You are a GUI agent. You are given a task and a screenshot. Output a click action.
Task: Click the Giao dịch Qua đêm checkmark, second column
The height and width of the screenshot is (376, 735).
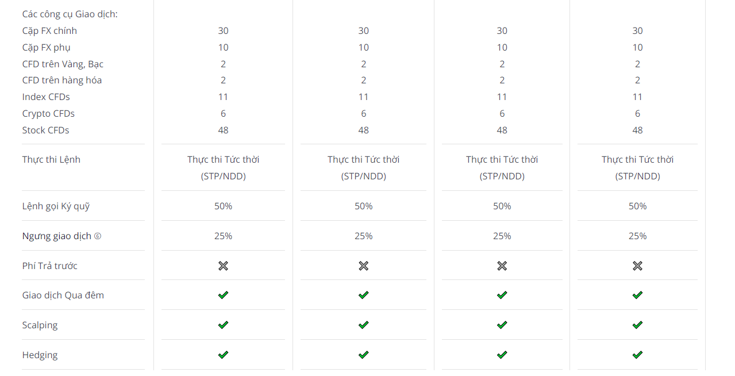click(x=363, y=295)
